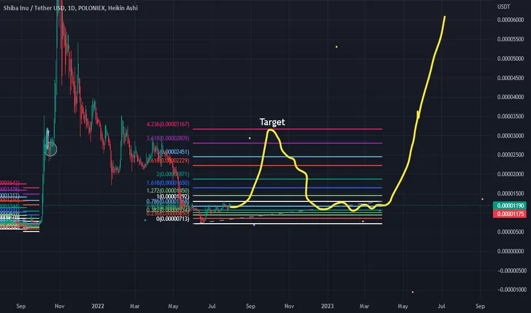The image size is (531, 313).
Task: Click 0.00000500 on the price axis
Action: 510,232
